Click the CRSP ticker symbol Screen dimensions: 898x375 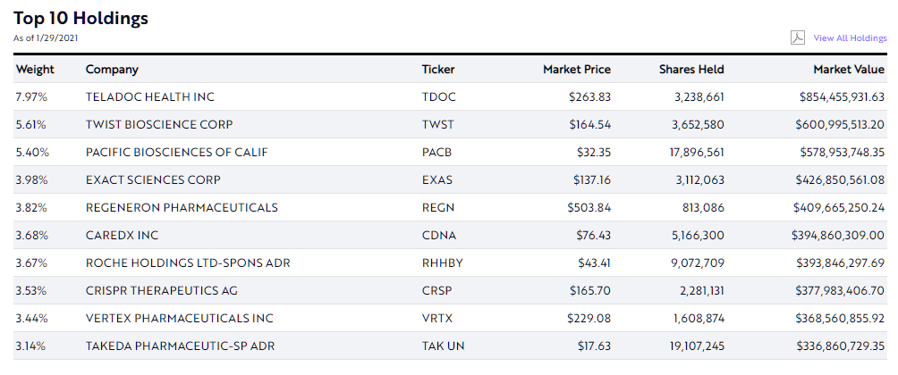(x=437, y=290)
